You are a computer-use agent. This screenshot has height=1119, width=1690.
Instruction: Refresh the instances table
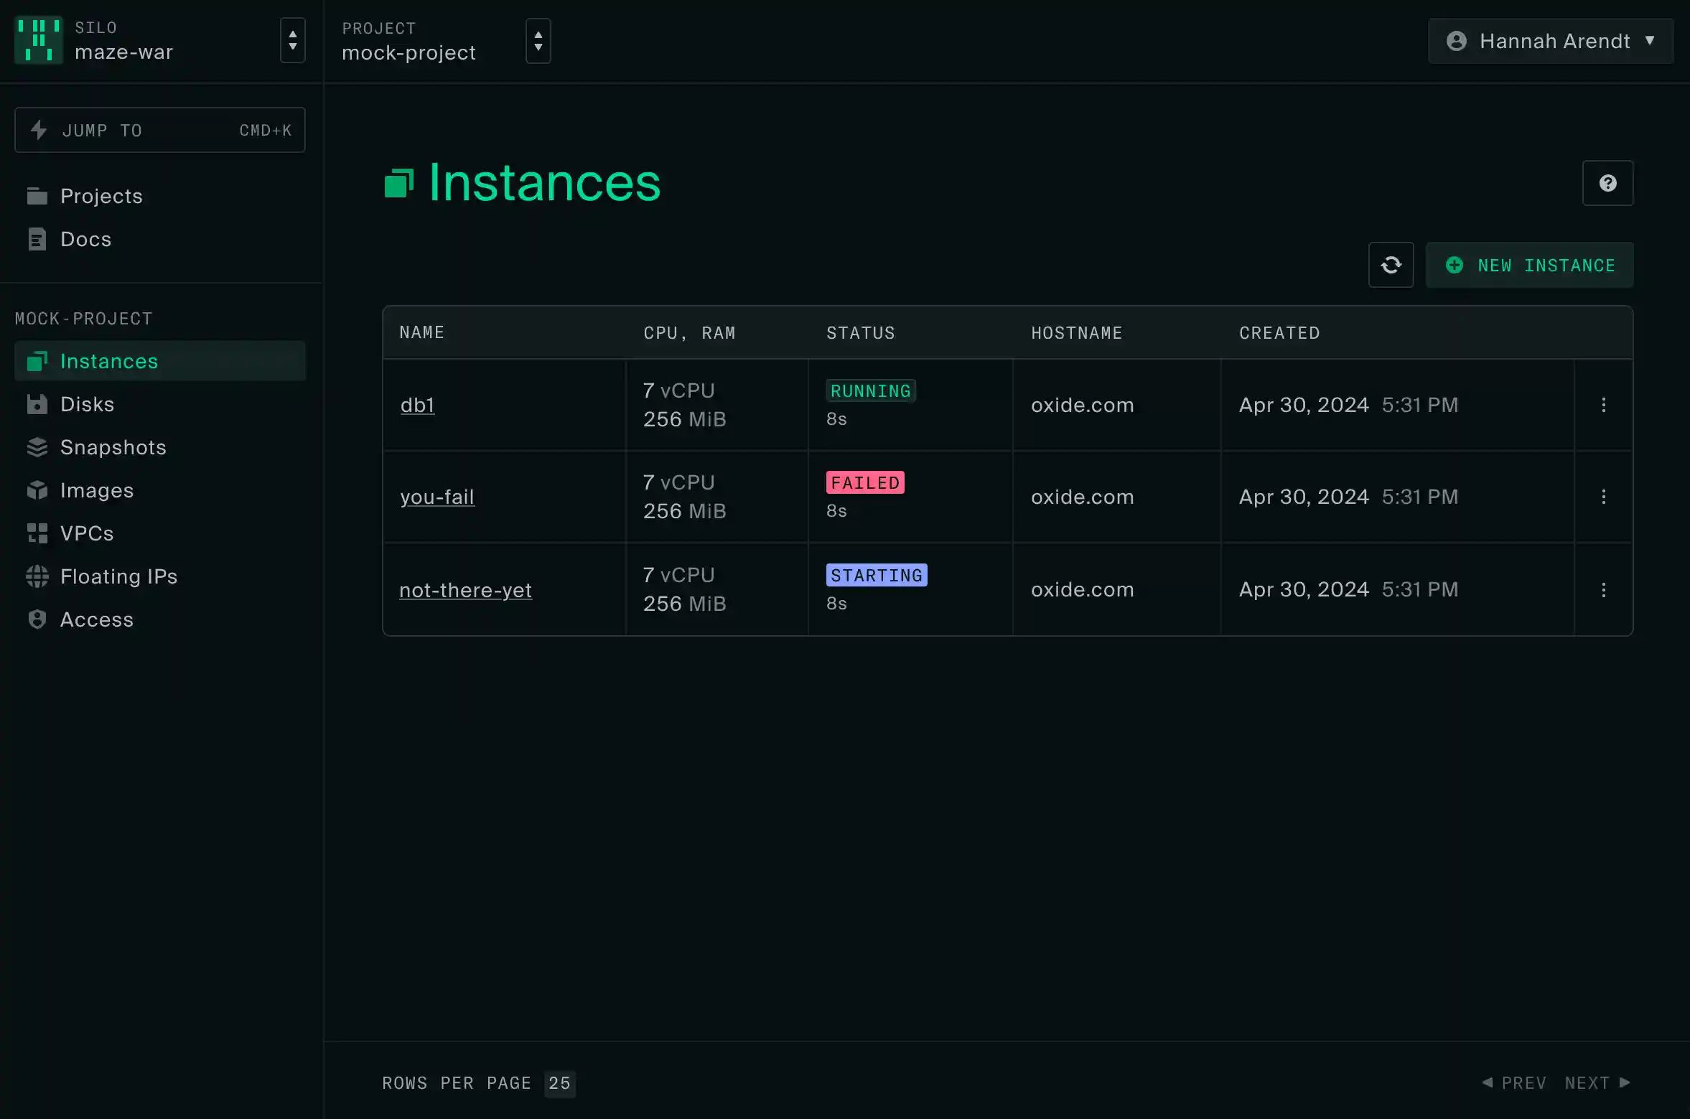(x=1390, y=264)
